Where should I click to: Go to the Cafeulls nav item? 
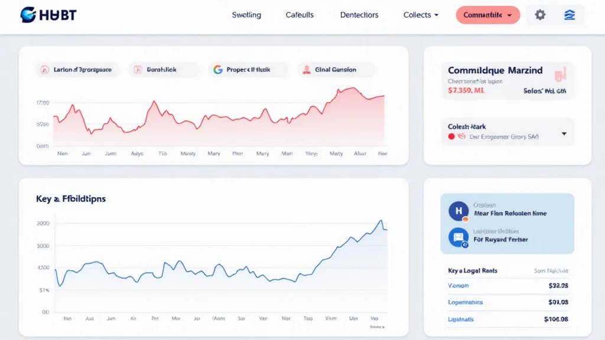(300, 15)
